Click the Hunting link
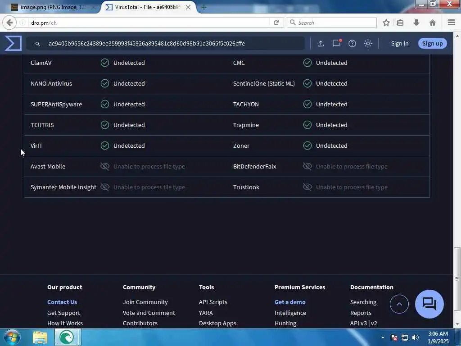This screenshot has width=461, height=346. click(x=285, y=323)
